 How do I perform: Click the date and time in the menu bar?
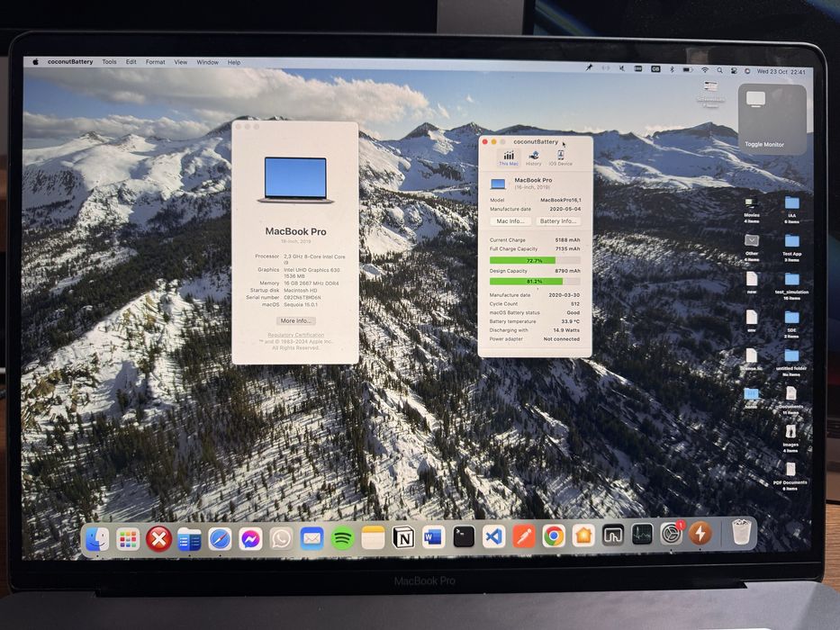(x=781, y=71)
